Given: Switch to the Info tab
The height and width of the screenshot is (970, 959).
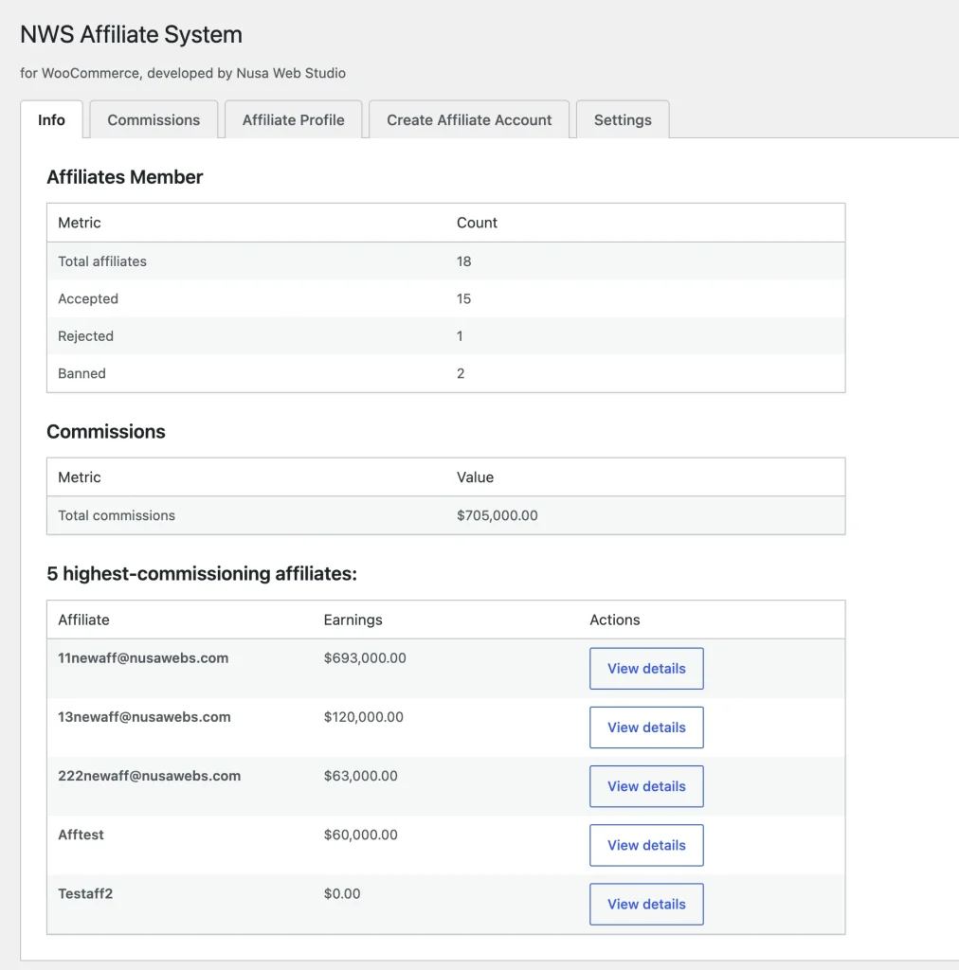Looking at the screenshot, I should (51, 120).
